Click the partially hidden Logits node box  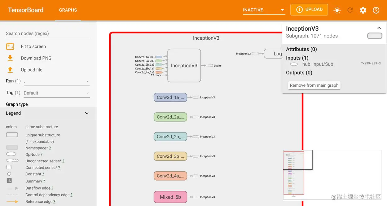pyautogui.click(x=273, y=54)
